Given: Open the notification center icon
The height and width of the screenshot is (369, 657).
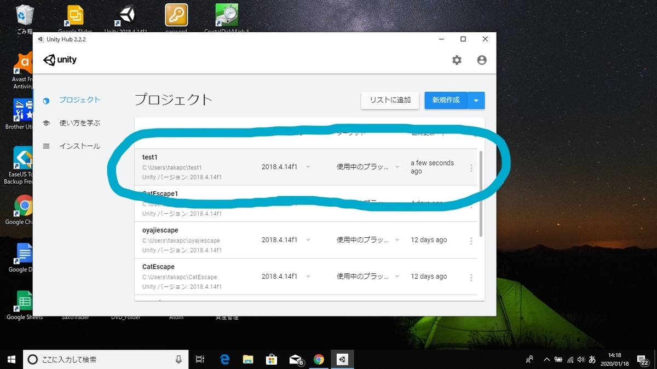Looking at the screenshot, I should [x=644, y=360].
